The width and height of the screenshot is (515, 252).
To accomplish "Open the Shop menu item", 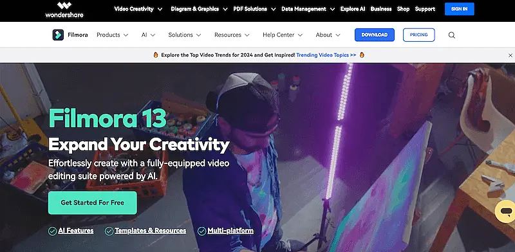I will [404, 9].
